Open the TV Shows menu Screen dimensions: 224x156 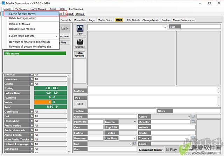pos(21,9)
